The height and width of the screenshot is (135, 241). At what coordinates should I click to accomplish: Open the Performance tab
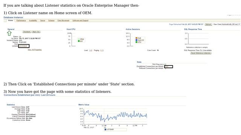21,21
